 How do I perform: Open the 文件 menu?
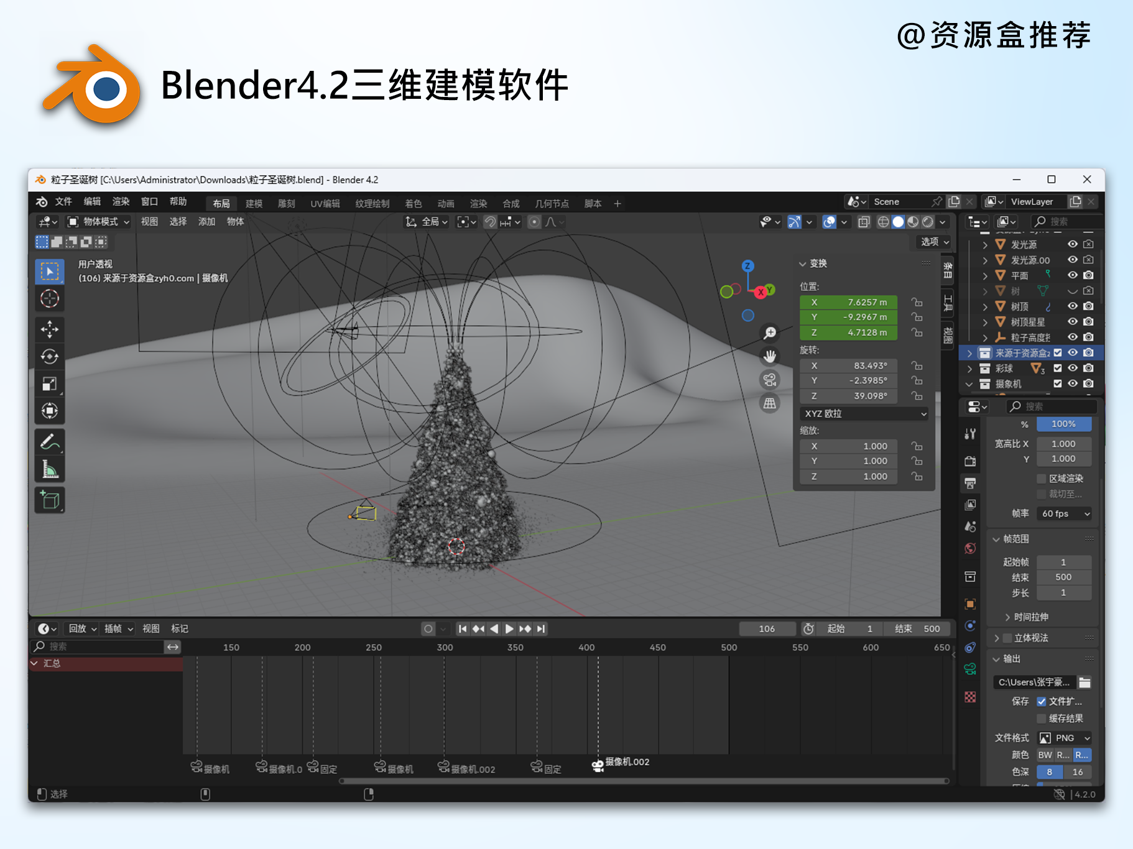click(63, 201)
